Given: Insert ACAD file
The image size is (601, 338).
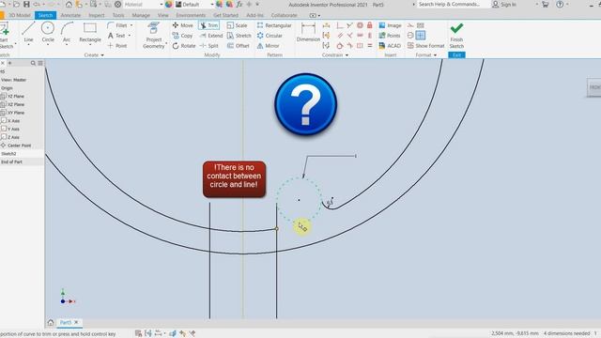Looking at the screenshot, I should pos(390,46).
